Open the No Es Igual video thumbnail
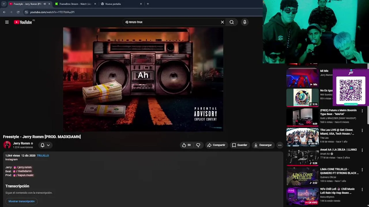This screenshot has height=207, width=369. pyautogui.click(x=302, y=97)
